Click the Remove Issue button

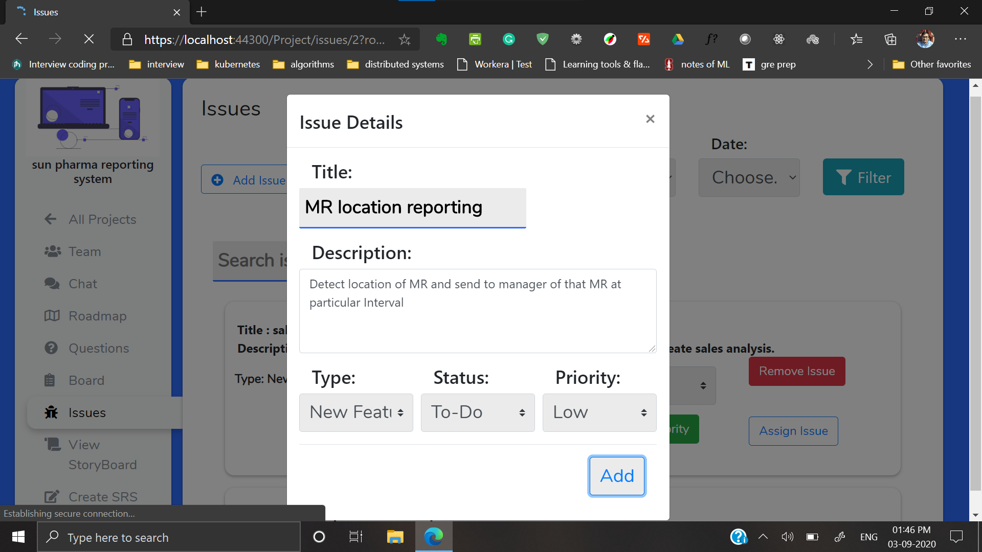[x=796, y=372]
